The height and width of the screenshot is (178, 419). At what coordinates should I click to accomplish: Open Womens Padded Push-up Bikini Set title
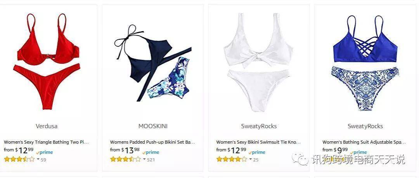tap(152, 142)
